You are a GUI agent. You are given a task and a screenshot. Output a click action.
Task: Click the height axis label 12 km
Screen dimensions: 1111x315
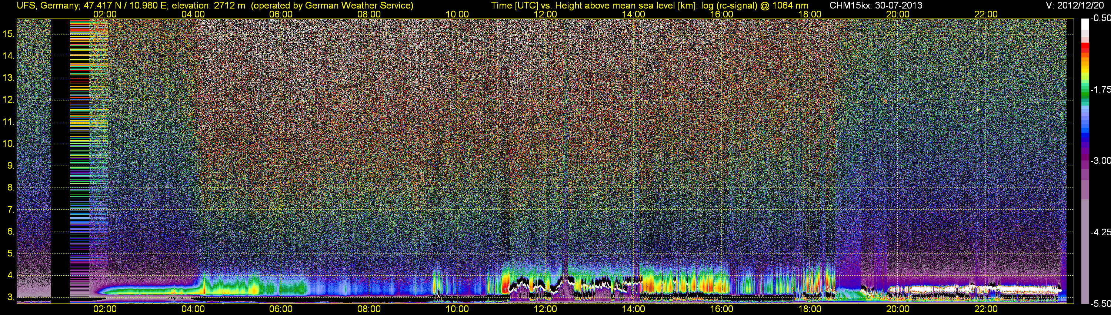click(8, 100)
